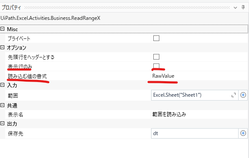Select the 読み込む値の書式 property row label
Viewport: 249px width, 158px height.
[x=27, y=76]
